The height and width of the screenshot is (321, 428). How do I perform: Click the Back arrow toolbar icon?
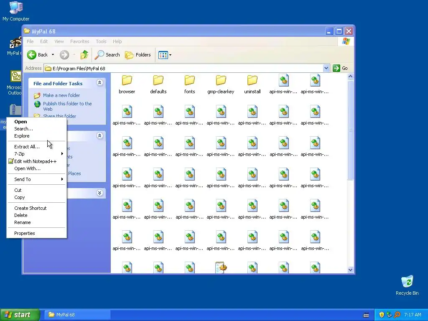pos(32,55)
